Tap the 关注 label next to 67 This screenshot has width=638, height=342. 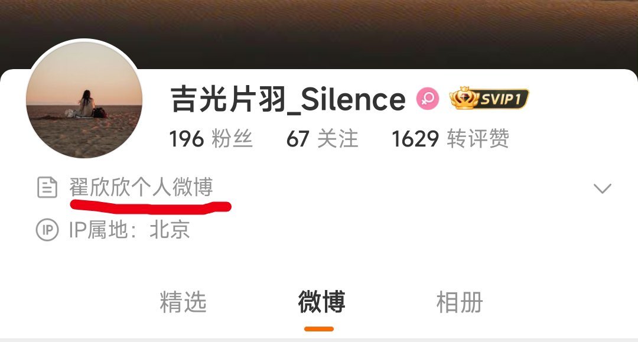point(338,139)
